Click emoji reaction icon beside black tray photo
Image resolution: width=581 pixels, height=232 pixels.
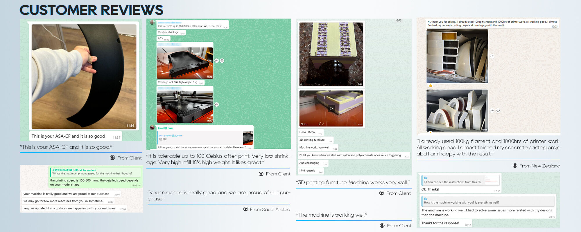222,61
